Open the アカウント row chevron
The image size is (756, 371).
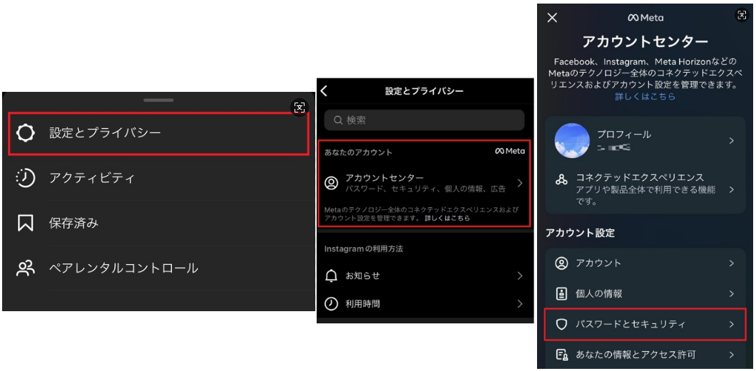coord(732,263)
